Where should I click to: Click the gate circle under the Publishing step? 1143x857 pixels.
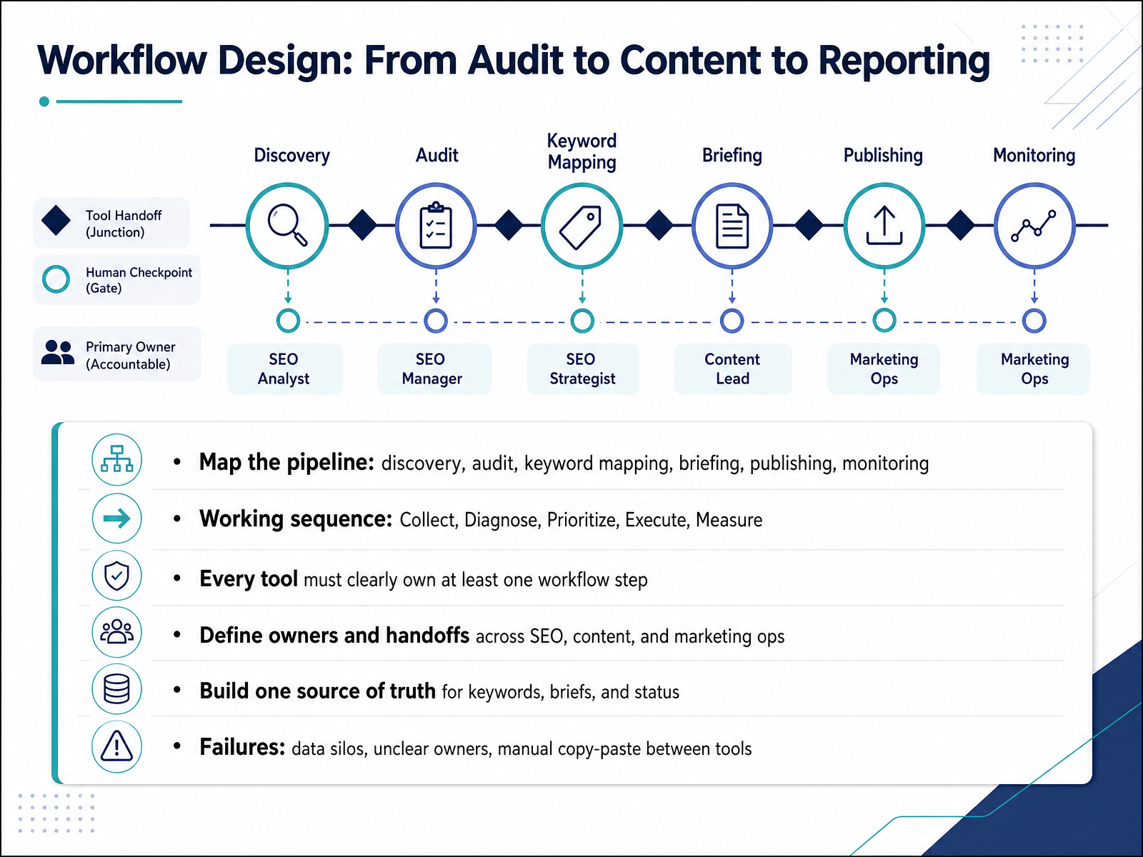click(x=884, y=321)
